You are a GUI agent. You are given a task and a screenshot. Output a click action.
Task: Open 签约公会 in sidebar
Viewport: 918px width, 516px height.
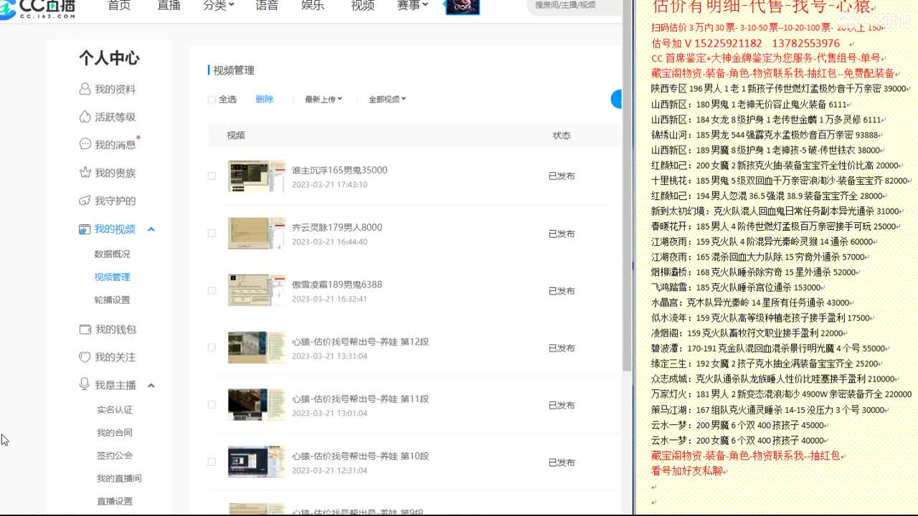click(115, 456)
